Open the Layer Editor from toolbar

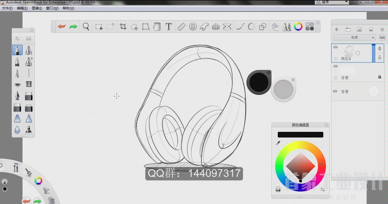pos(275,27)
